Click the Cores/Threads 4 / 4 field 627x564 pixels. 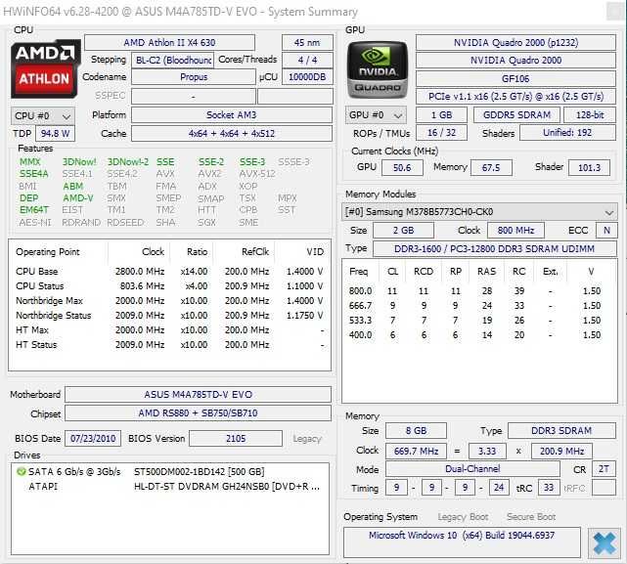(307, 60)
